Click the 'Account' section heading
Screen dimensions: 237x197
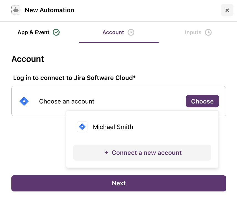pyautogui.click(x=28, y=59)
